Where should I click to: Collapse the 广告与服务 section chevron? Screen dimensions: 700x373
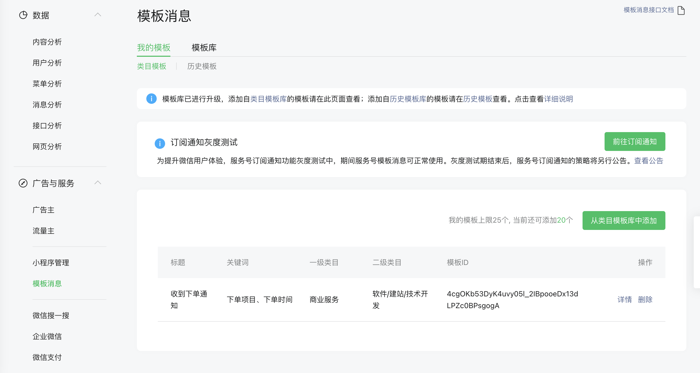(98, 183)
